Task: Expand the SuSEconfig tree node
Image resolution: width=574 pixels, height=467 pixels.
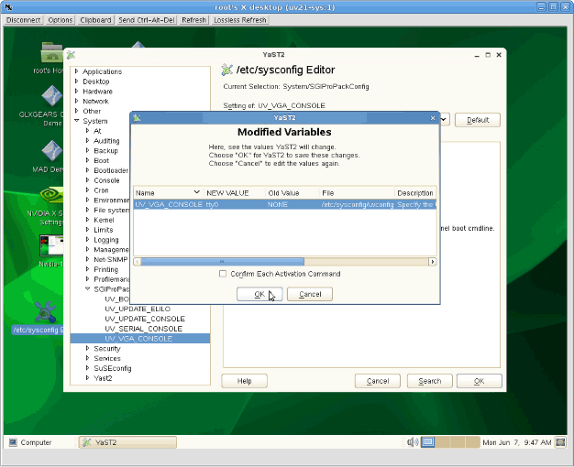Action: pos(87,368)
